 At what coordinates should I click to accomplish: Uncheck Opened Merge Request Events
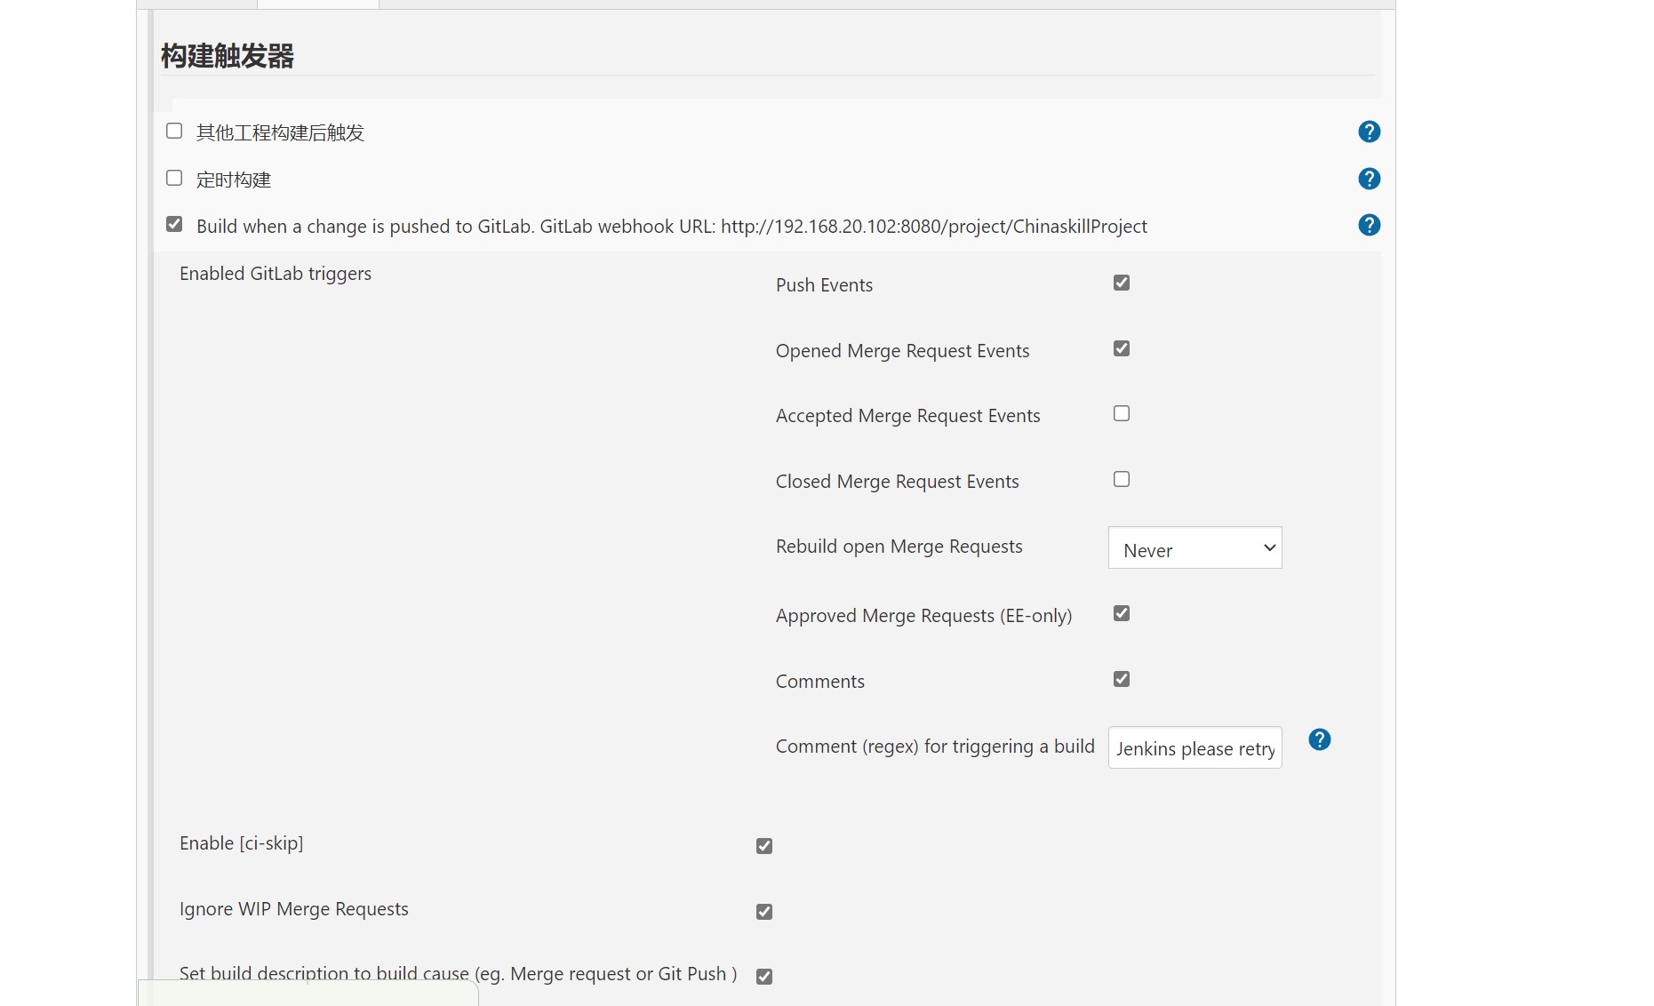pyautogui.click(x=1121, y=348)
